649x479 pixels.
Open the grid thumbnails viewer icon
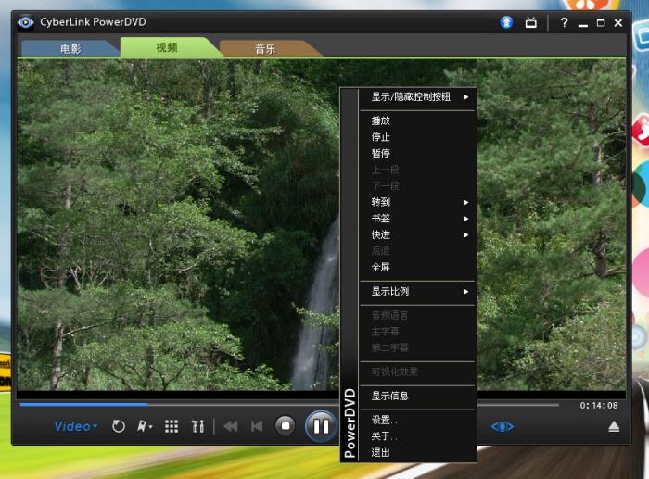click(x=172, y=426)
